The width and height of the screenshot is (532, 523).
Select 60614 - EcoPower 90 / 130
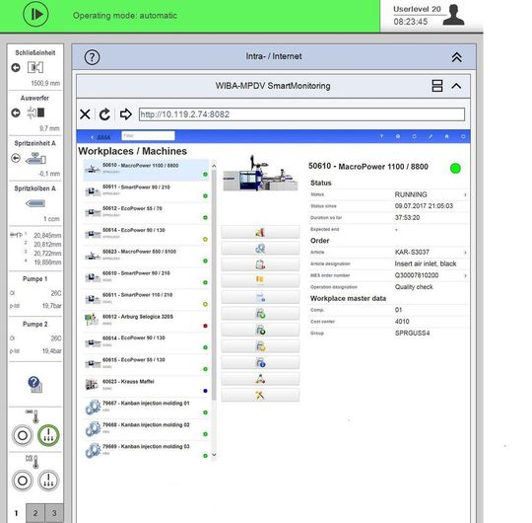point(146,342)
